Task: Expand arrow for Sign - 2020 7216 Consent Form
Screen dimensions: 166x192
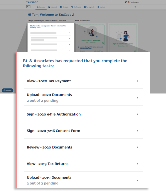Action: (x=137, y=131)
